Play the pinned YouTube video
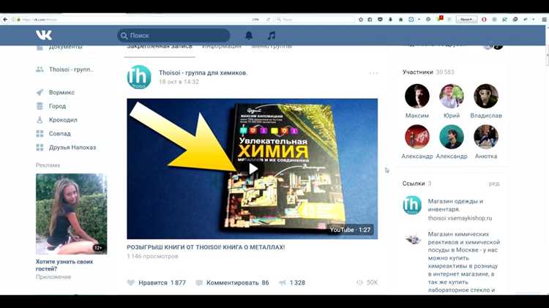Screen dimensions: 549x308 pyautogui.click(x=253, y=169)
